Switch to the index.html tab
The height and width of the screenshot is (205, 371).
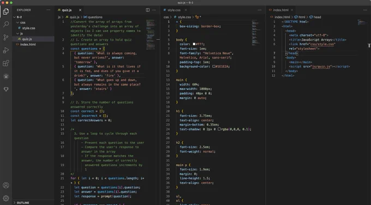(x=280, y=10)
